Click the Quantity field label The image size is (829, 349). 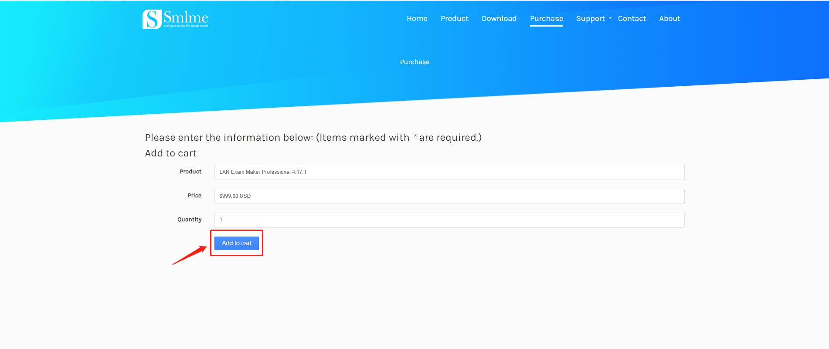[x=189, y=220]
